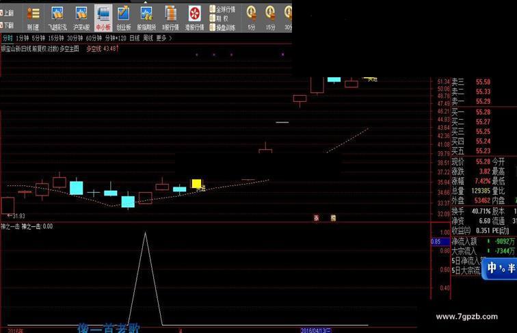517x333 pixels.
Task: Open the 股指期货 futures icon
Action: click(x=146, y=18)
